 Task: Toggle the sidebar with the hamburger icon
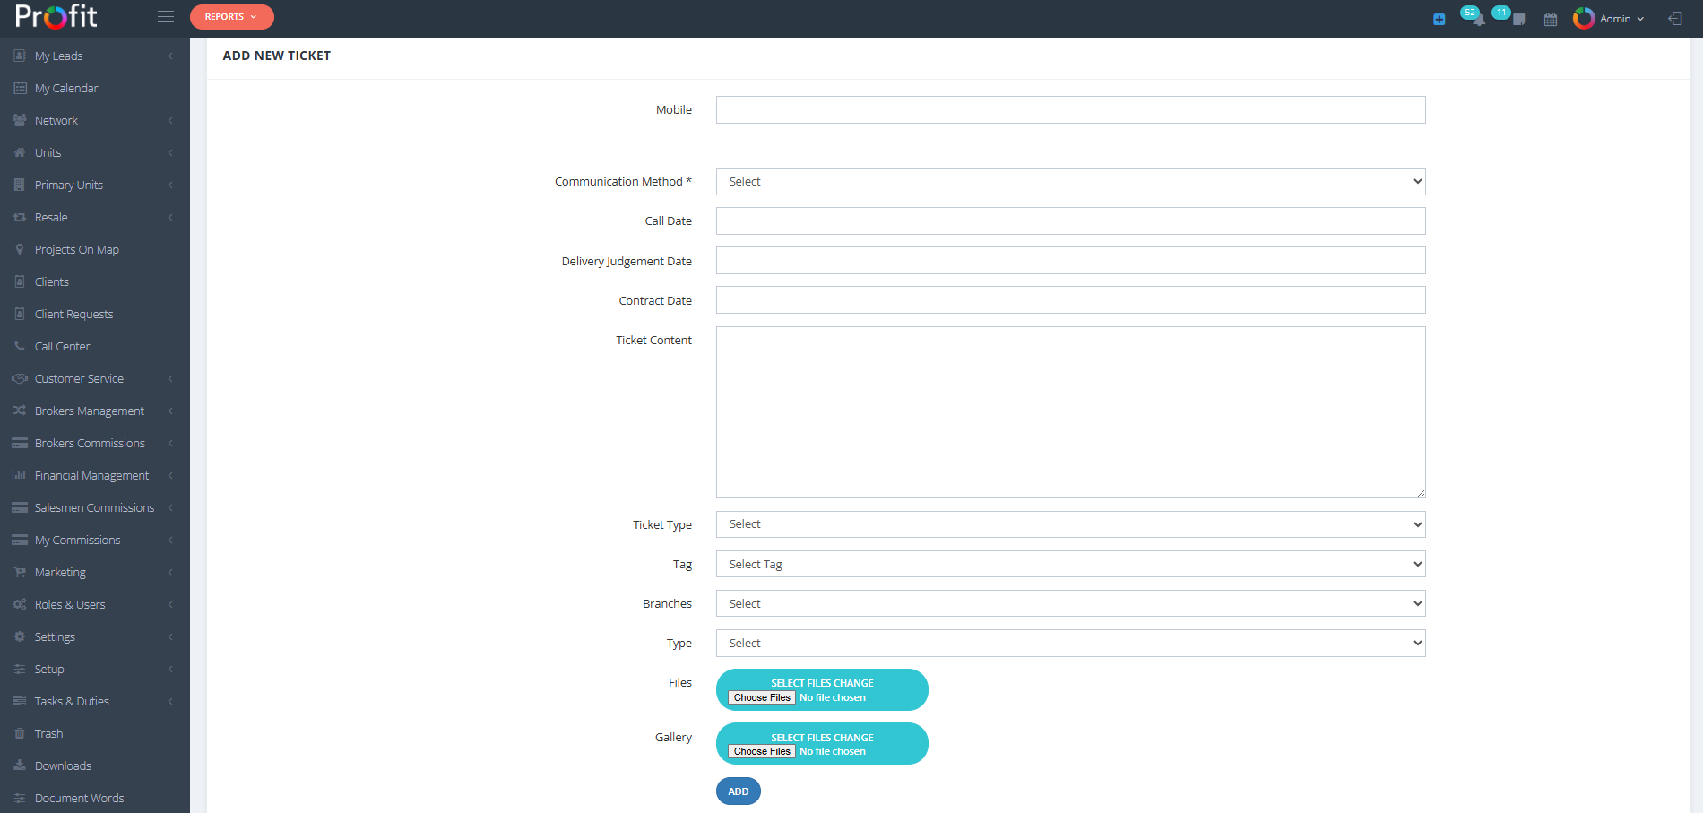tap(165, 15)
